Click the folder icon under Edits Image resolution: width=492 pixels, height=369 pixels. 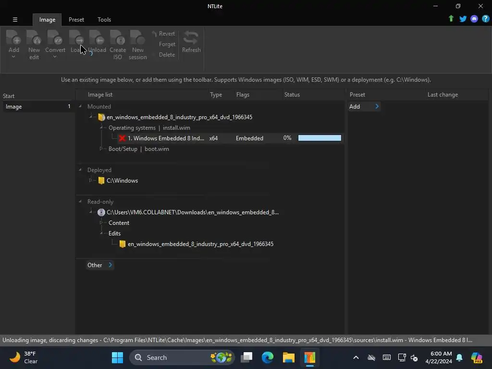click(x=123, y=244)
